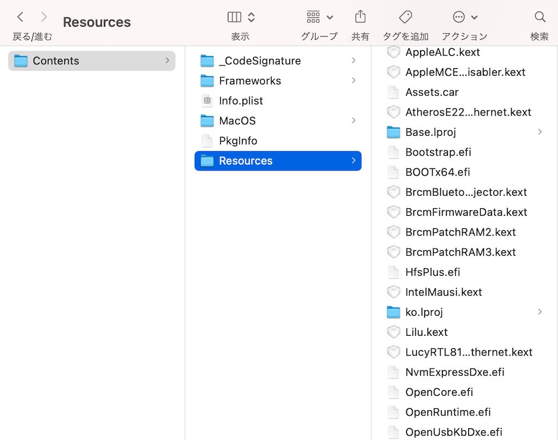The height and width of the screenshot is (440, 558).
Task: Click the BrcmFirmwareData.kext shield icon
Action: coord(393,212)
